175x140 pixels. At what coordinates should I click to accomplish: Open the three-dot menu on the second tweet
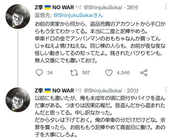(x=166, y=90)
